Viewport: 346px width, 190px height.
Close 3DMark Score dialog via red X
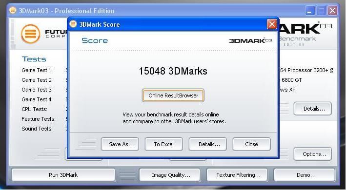click(272, 24)
